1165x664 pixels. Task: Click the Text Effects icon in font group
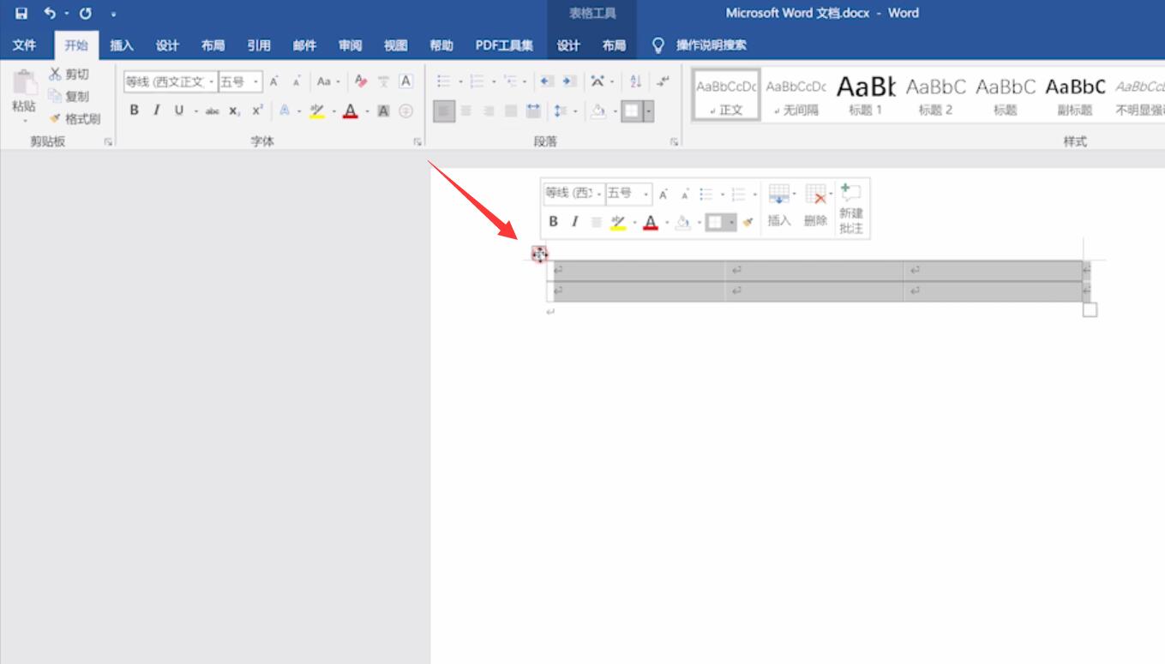pyautogui.click(x=285, y=111)
